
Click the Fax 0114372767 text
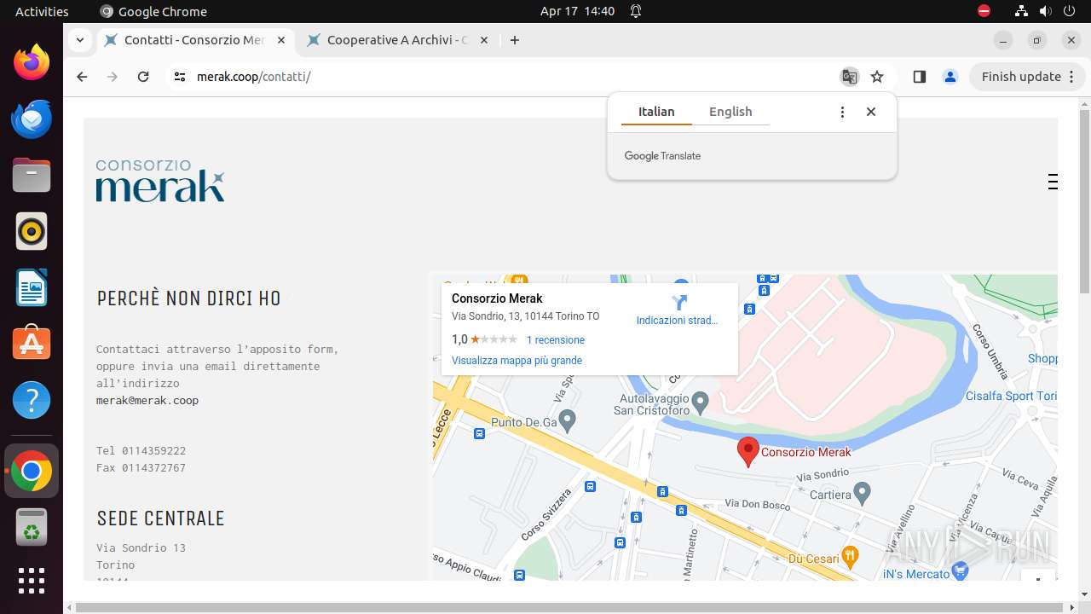[141, 467]
